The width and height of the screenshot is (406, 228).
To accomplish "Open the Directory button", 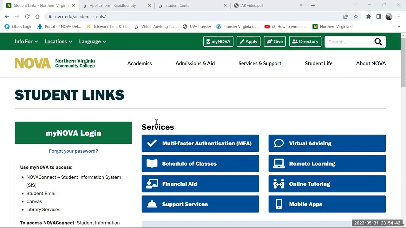I will 305,41.
